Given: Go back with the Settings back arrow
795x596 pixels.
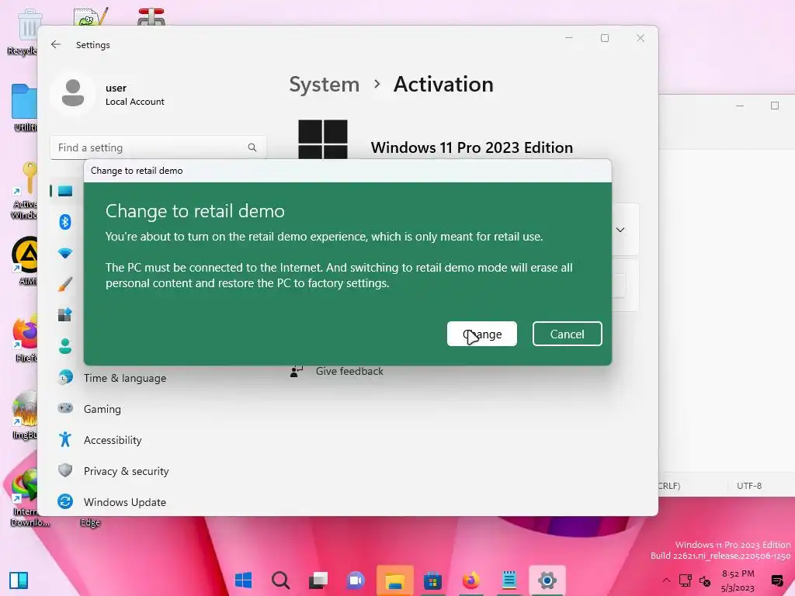Looking at the screenshot, I should coord(56,44).
